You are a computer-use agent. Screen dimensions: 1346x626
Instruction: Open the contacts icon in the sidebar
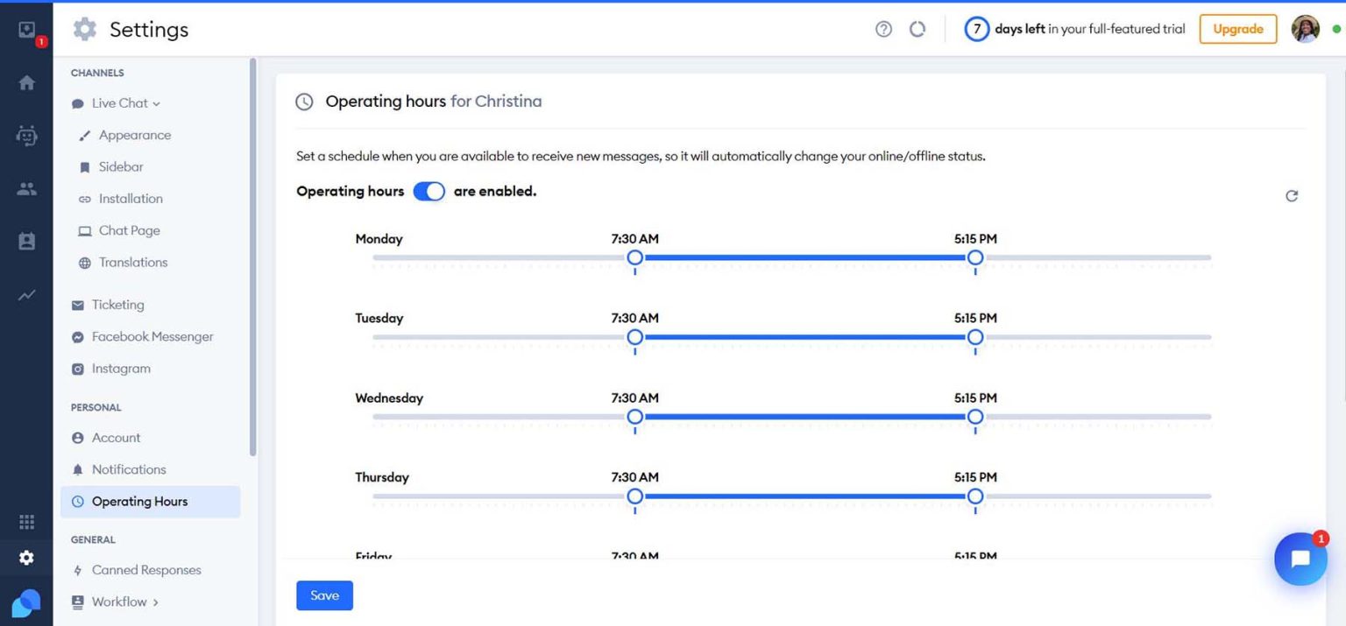tap(26, 242)
